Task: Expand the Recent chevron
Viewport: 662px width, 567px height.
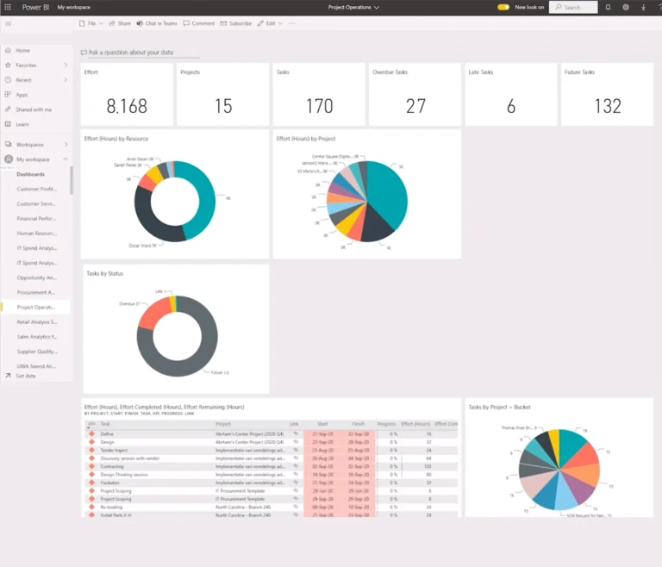Action: 66,80
